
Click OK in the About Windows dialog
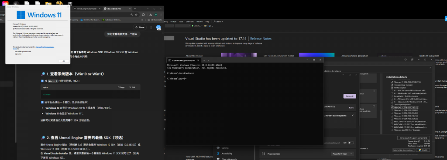coord(64,61)
